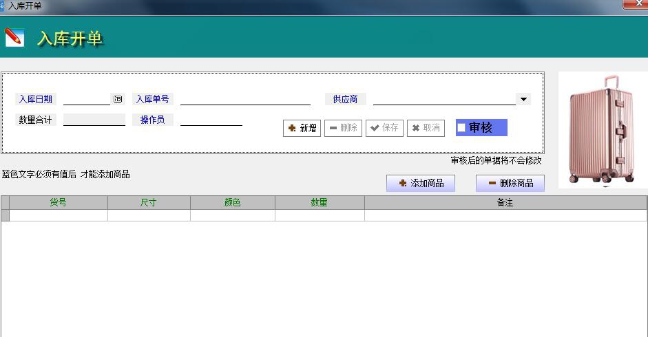Image resolution: width=648 pixels, height=337 pixels.
Task: Click the 操作员 label
Action: [x=152, y=120]
